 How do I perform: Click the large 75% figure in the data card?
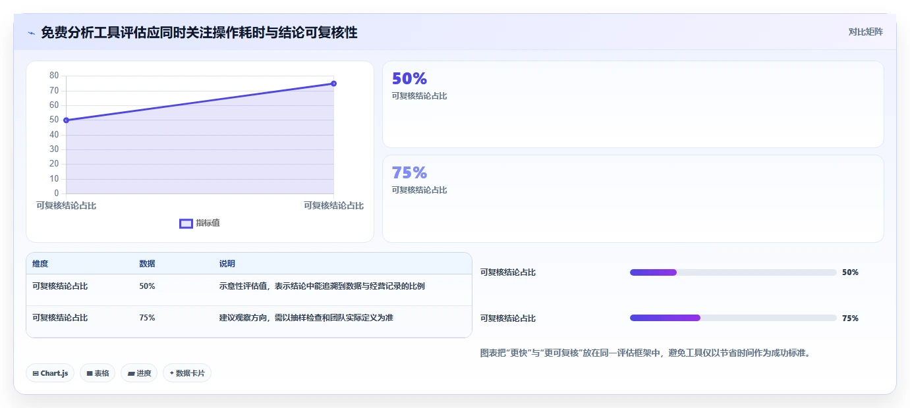click(409, 173)
